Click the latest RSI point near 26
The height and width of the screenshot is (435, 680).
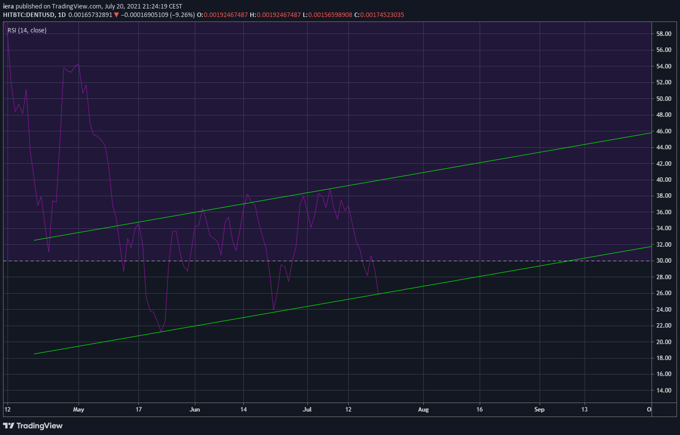[379, 293]
